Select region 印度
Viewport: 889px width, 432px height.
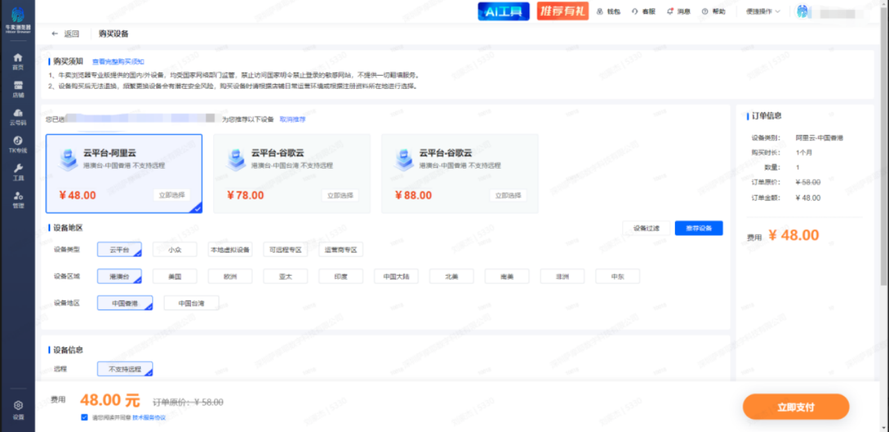click(x=341, y=276)
